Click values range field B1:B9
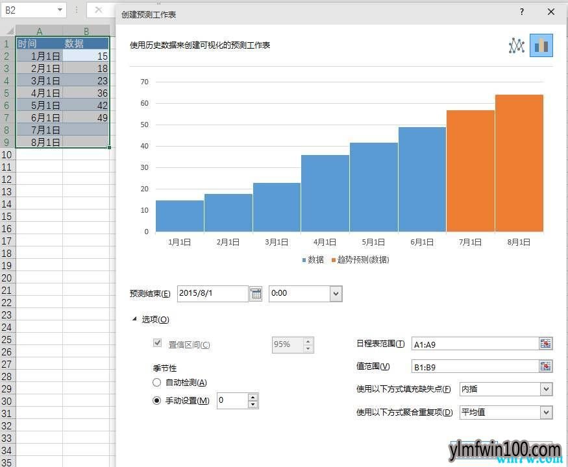Viewport: 568px width, 467px height. click(475, 366)
